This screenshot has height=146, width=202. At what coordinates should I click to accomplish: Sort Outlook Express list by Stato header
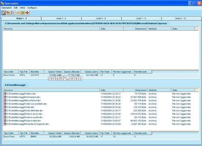pyautogui.click(x=183, y=29)
